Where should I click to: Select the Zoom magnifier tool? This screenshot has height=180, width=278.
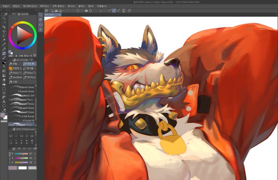(x=4, y=18)
